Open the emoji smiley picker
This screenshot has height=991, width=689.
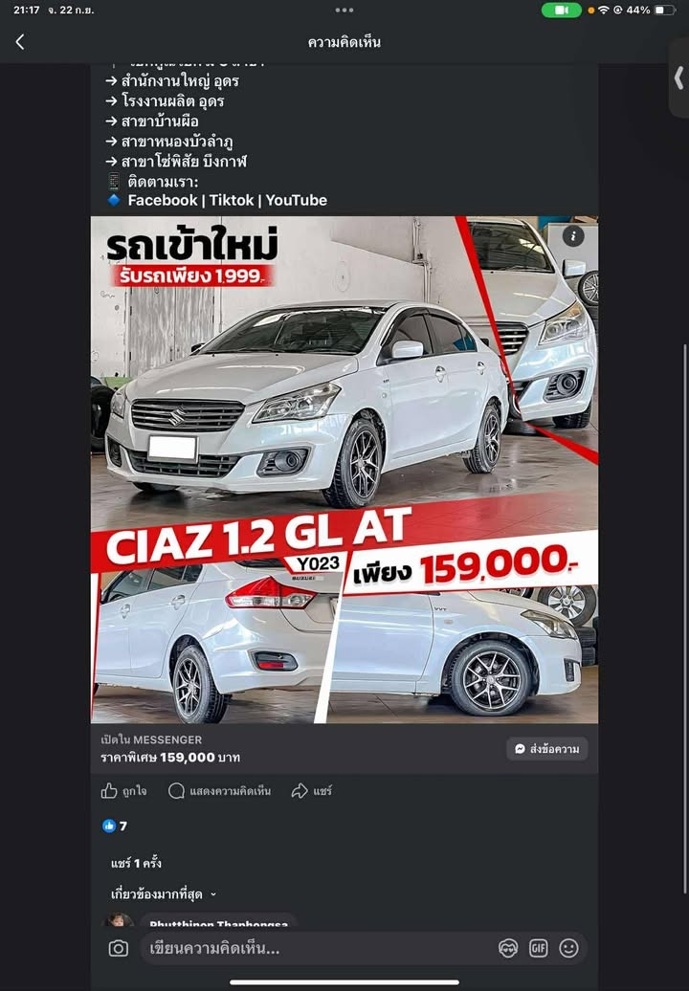(x=568, y=948)
